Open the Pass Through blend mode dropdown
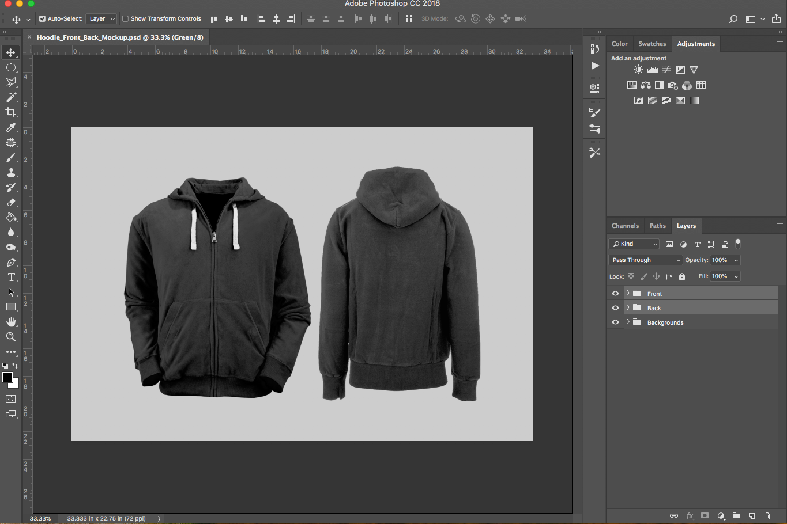This screenshot has width=787, height=524. click(645, 260)
